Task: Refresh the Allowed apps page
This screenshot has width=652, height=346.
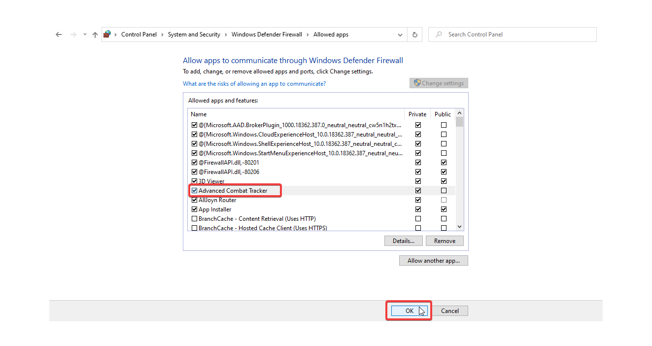Action: coord(415,35)
